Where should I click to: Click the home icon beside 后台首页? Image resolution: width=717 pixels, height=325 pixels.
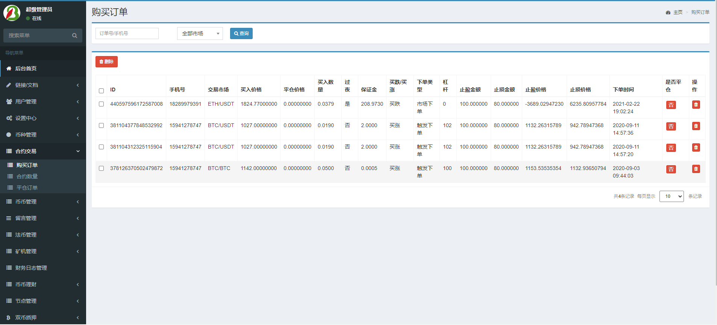tap(9, 68)
